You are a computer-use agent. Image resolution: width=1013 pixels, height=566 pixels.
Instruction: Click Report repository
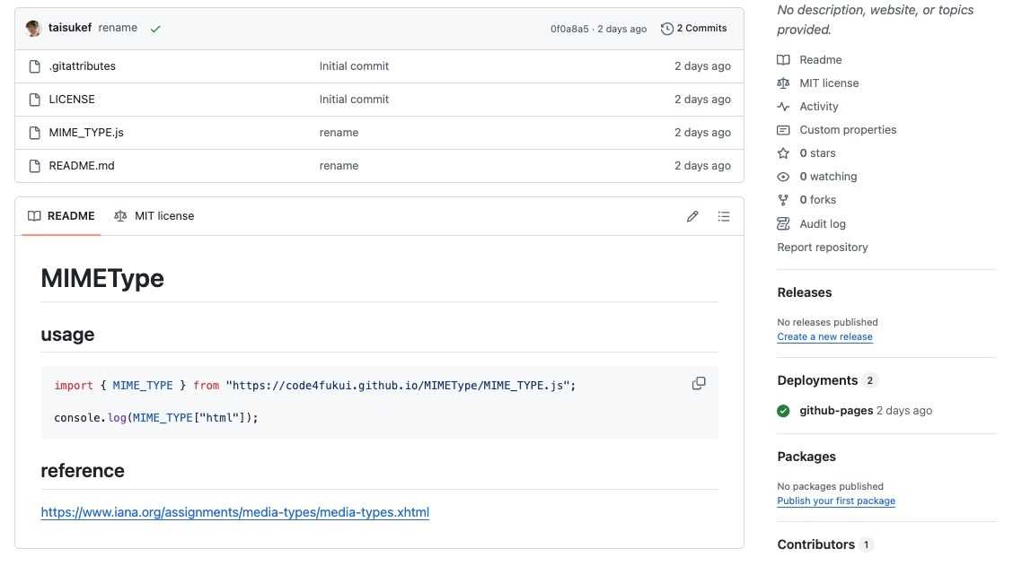pos(823,248)
